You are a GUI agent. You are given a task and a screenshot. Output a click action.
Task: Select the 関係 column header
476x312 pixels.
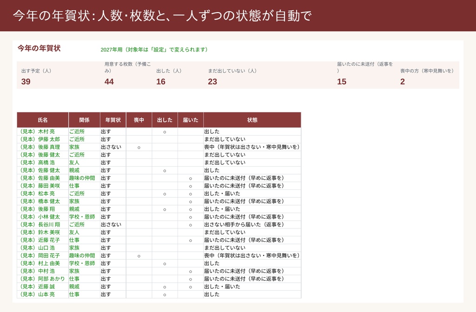click(x=85, y=120)
